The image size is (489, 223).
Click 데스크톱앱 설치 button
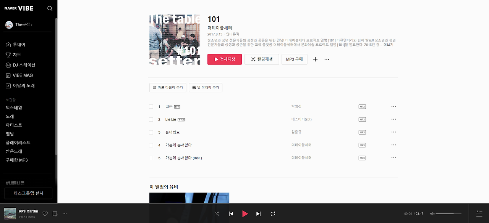coord(28,193)
